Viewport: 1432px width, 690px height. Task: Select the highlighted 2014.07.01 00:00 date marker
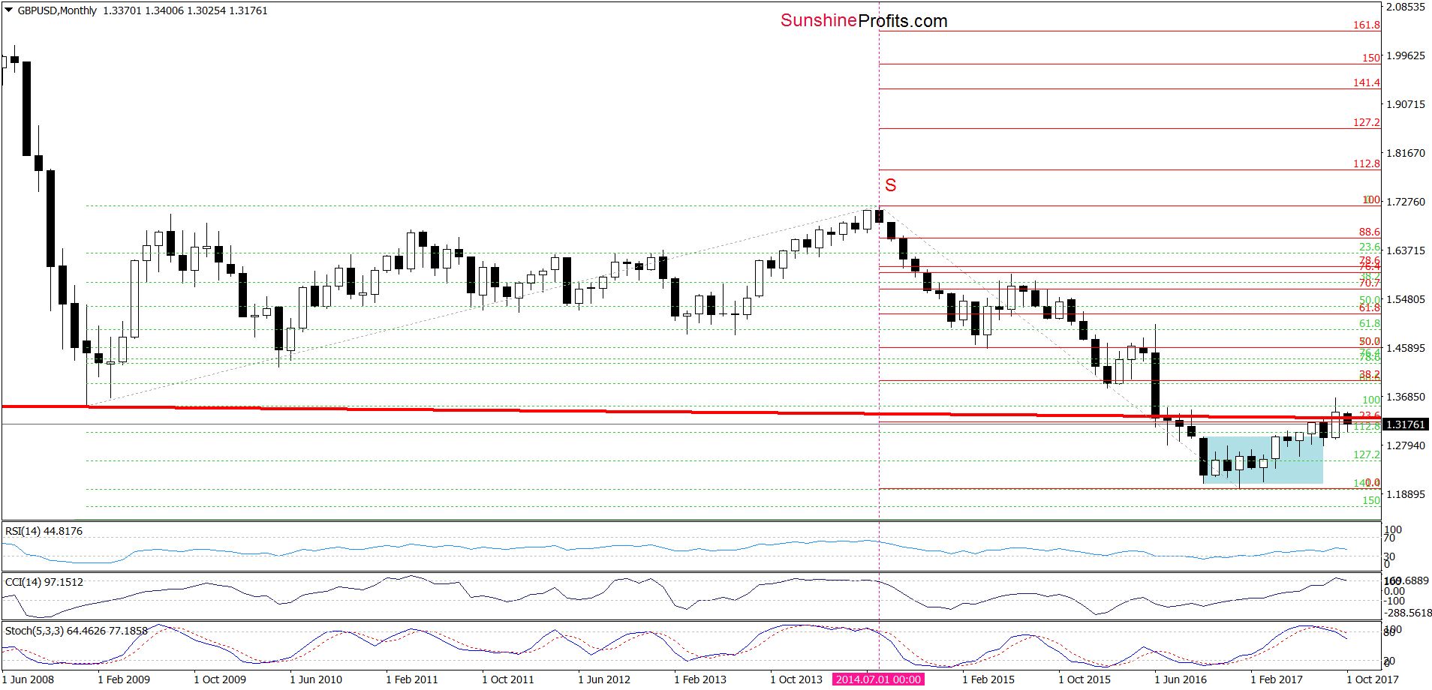(x=878, y=679)
